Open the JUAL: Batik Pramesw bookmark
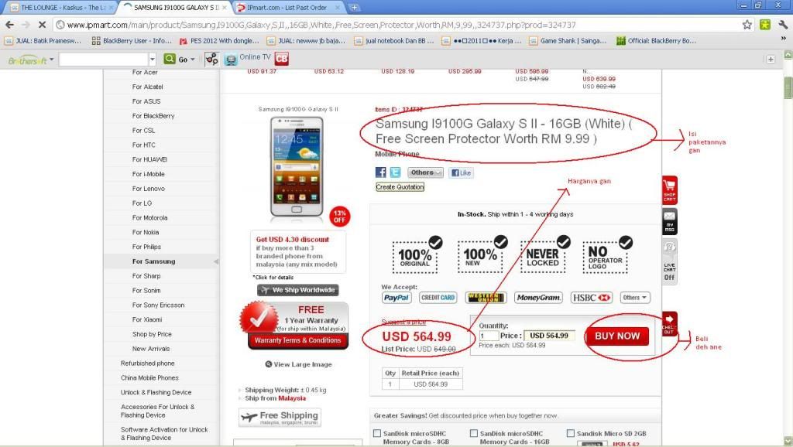793x447 pixels. 43,41
